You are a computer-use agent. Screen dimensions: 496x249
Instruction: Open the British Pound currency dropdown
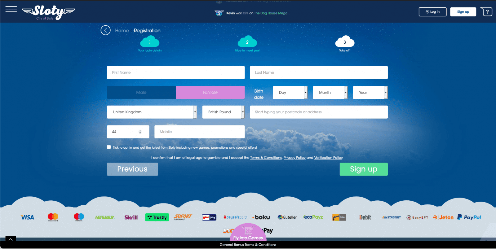224,112
